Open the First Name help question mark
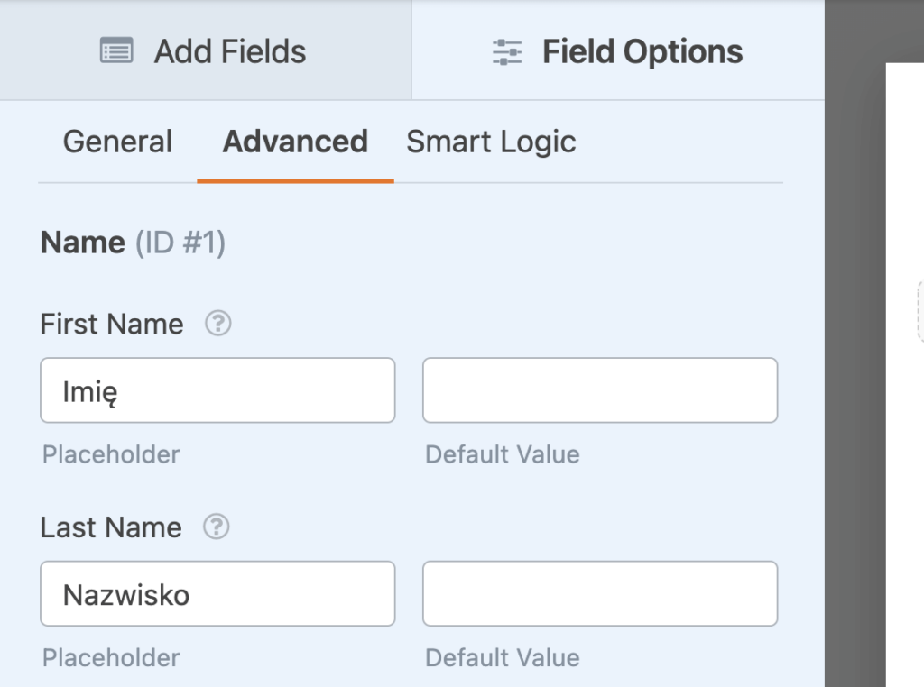924x687 pixels. [x=219, y=322]
